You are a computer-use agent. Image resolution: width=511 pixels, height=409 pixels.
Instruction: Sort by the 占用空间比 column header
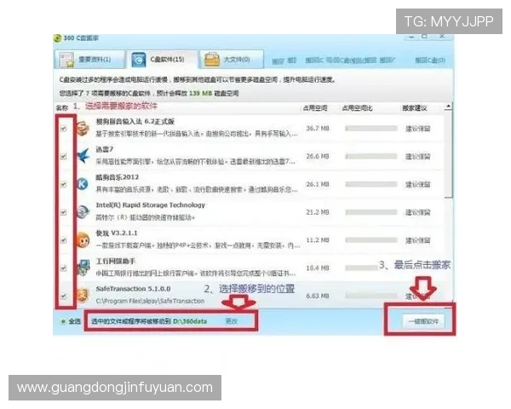pos(357,108)
